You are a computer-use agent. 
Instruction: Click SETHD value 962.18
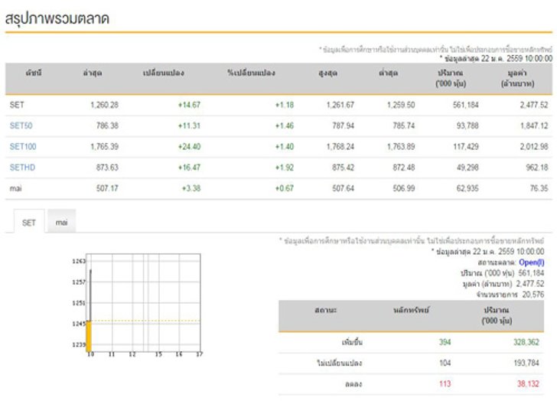[x=537, y=168]
